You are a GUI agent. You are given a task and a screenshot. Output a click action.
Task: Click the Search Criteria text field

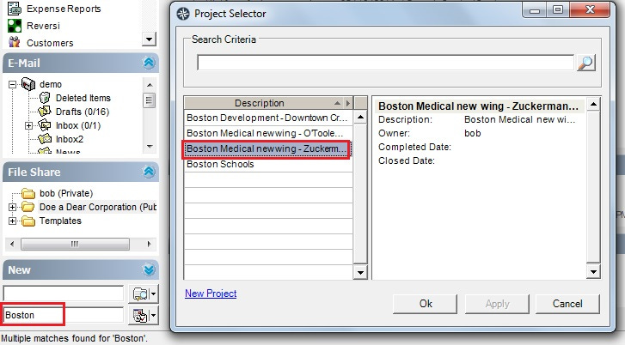pyautogui.click(x=385, y=63)
